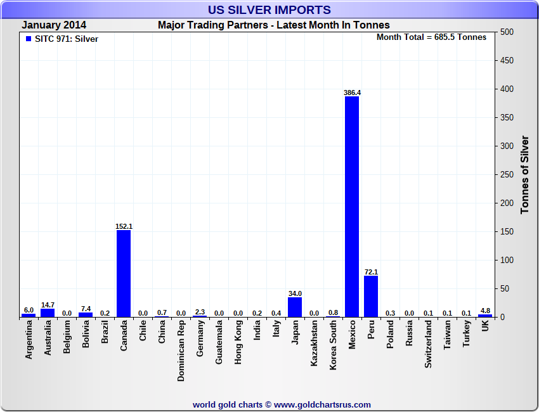Viewport: 539px width, 412px height.
Task: Click the www.goldchartsrus.com footer link
Action: click(323, 404)
